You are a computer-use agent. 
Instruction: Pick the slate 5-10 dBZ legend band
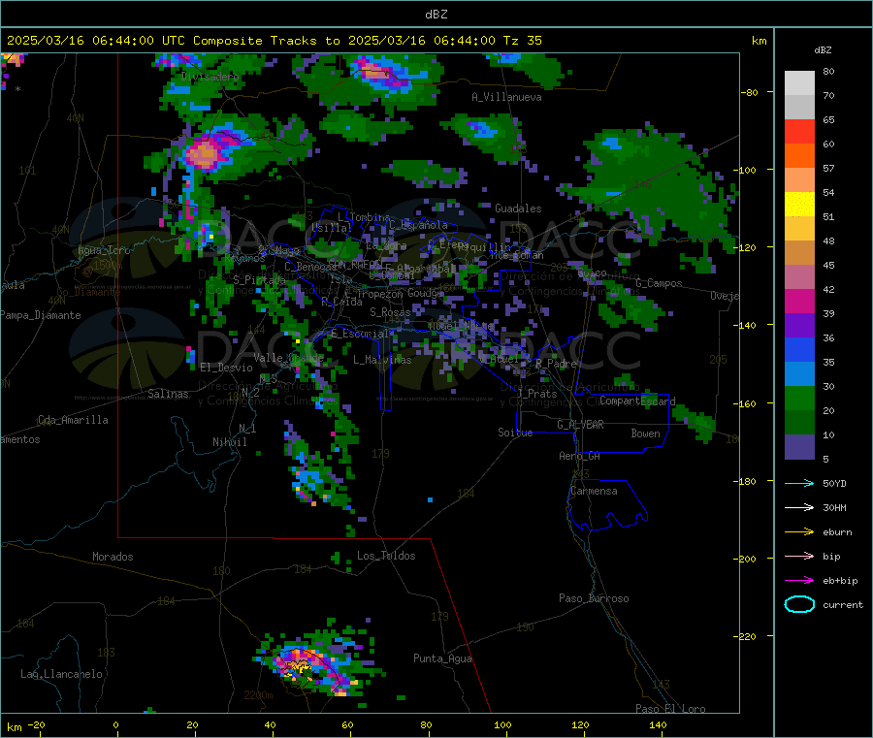pos(799,447)
